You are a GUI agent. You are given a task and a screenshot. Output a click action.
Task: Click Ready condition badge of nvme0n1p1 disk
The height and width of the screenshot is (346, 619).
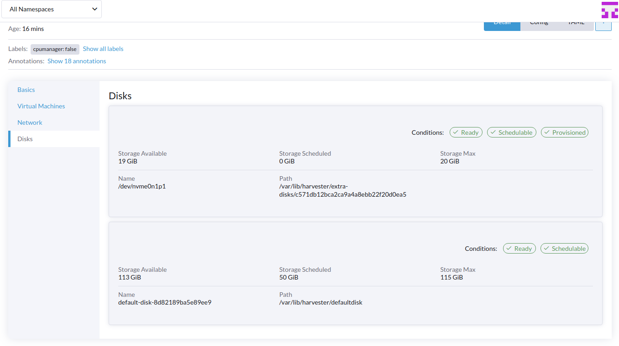466,132
